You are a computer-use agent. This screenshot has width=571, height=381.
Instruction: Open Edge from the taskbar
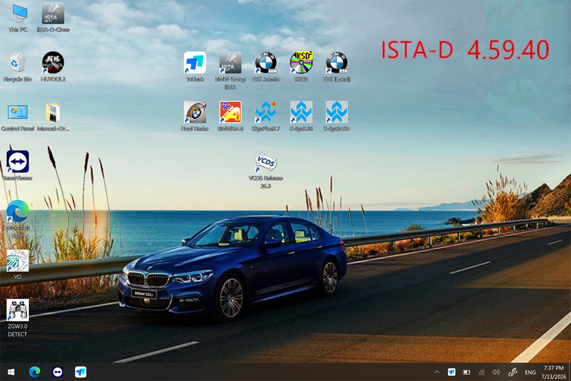click(x=35, y=372)
